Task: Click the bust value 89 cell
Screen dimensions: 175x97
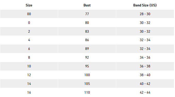Action: (x=87, y=49)
